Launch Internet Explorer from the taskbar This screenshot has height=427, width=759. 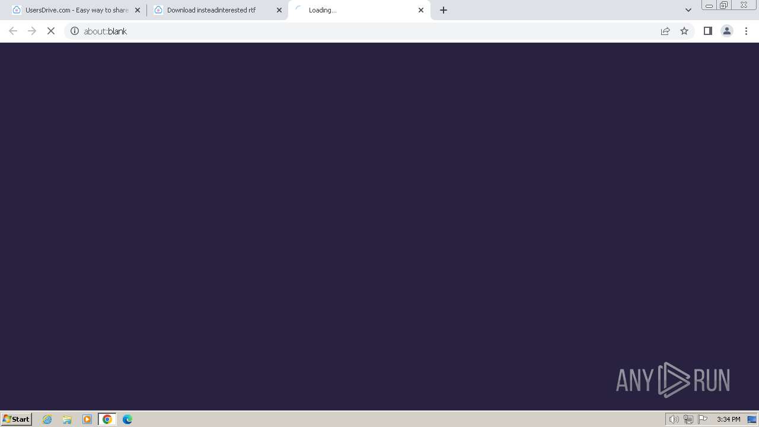coord(47,419)
